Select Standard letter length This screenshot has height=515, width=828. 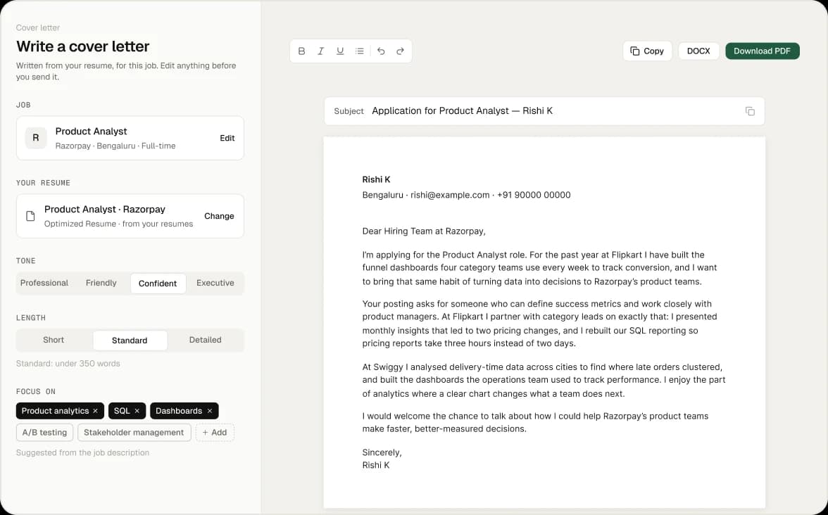130,341
